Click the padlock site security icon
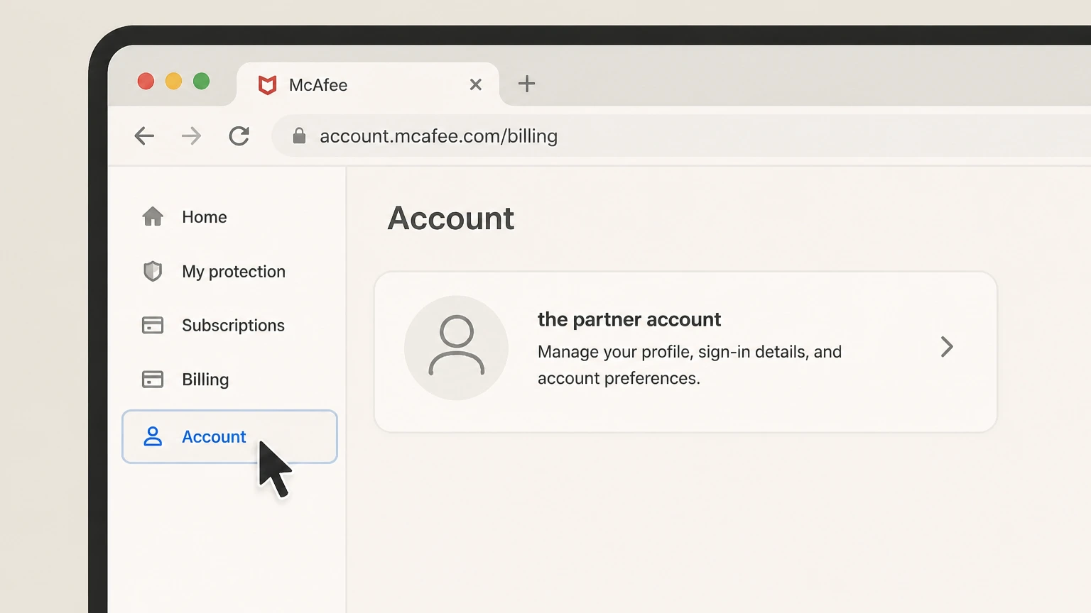The width and height of the screenshot is (1091, 613). tap(299, 136)
